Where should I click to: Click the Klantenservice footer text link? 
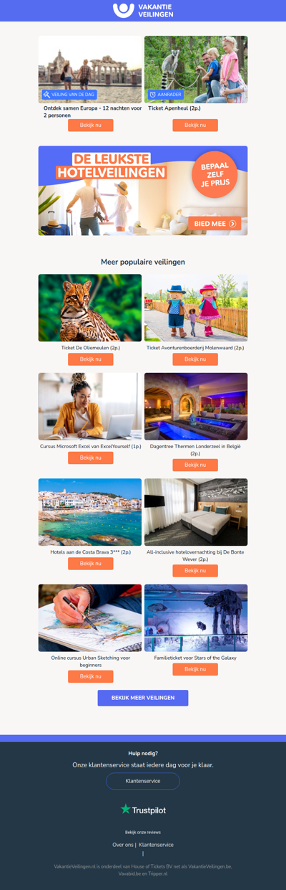click(x=156, y=845)
